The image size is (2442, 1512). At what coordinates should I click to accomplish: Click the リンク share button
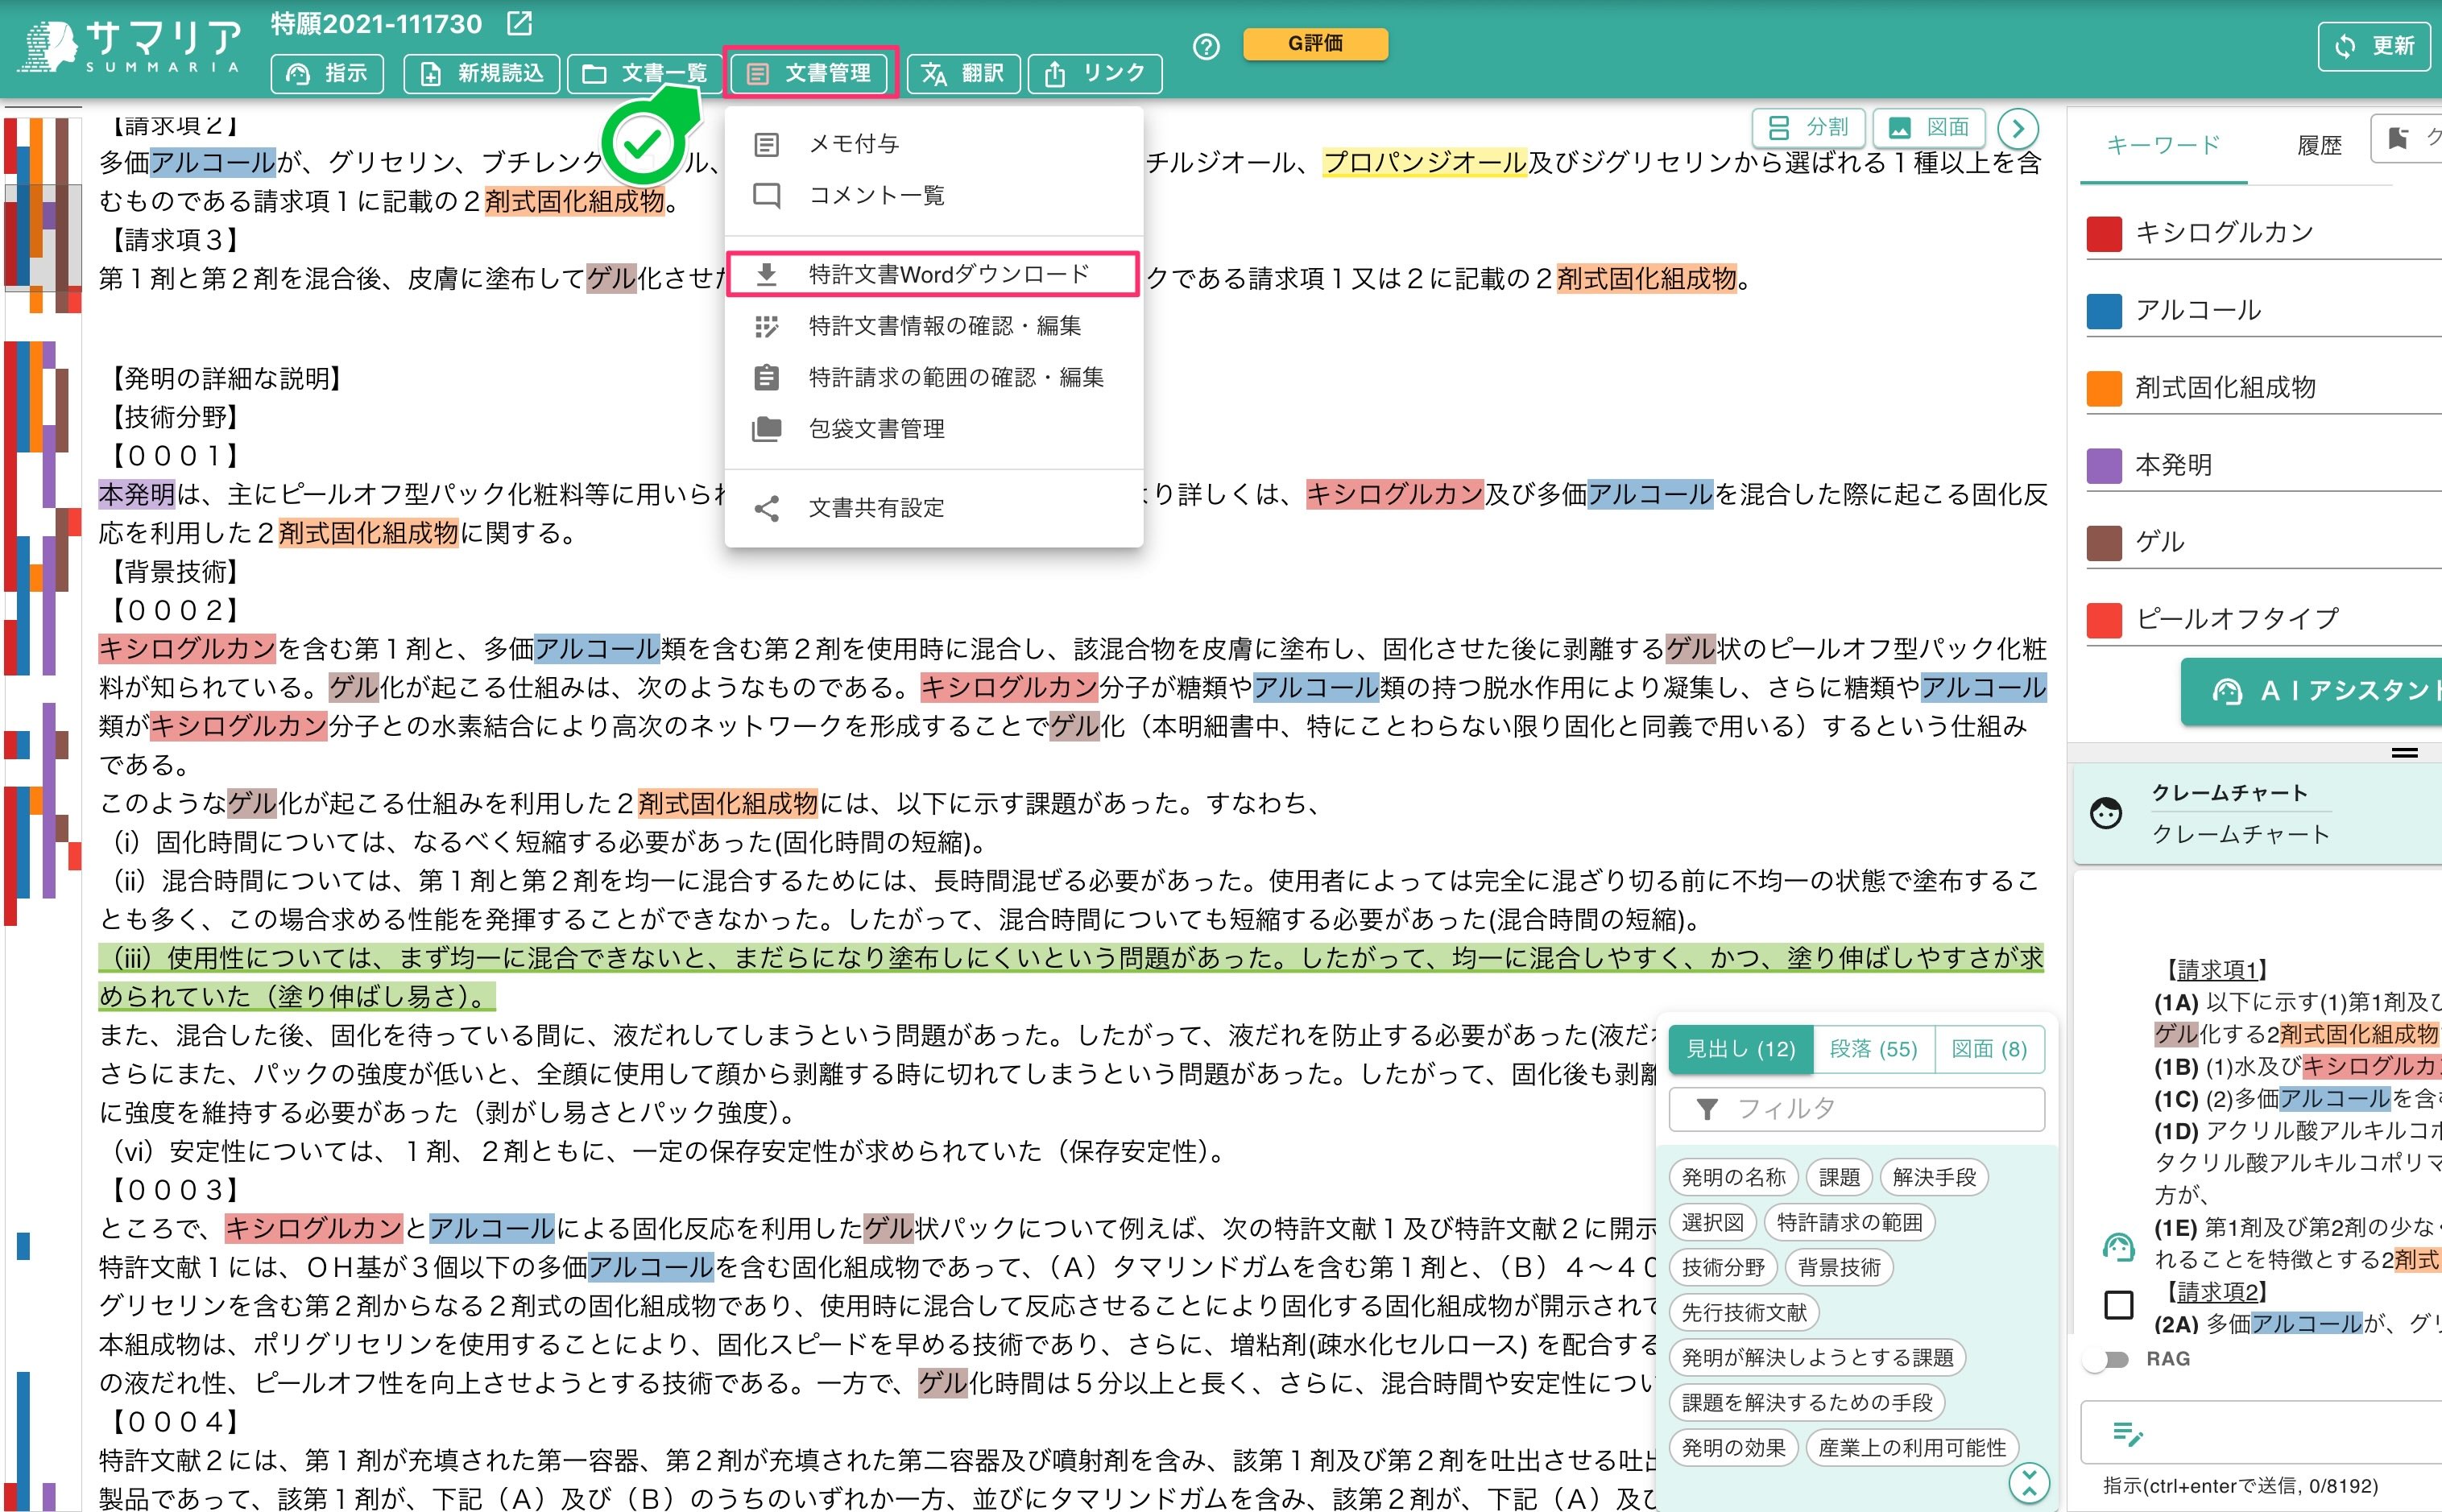[x=1095, y=73]
